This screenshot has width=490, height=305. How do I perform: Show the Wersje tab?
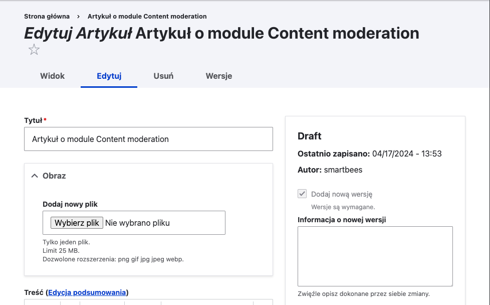pyautogui.click(x=218, y=76)
